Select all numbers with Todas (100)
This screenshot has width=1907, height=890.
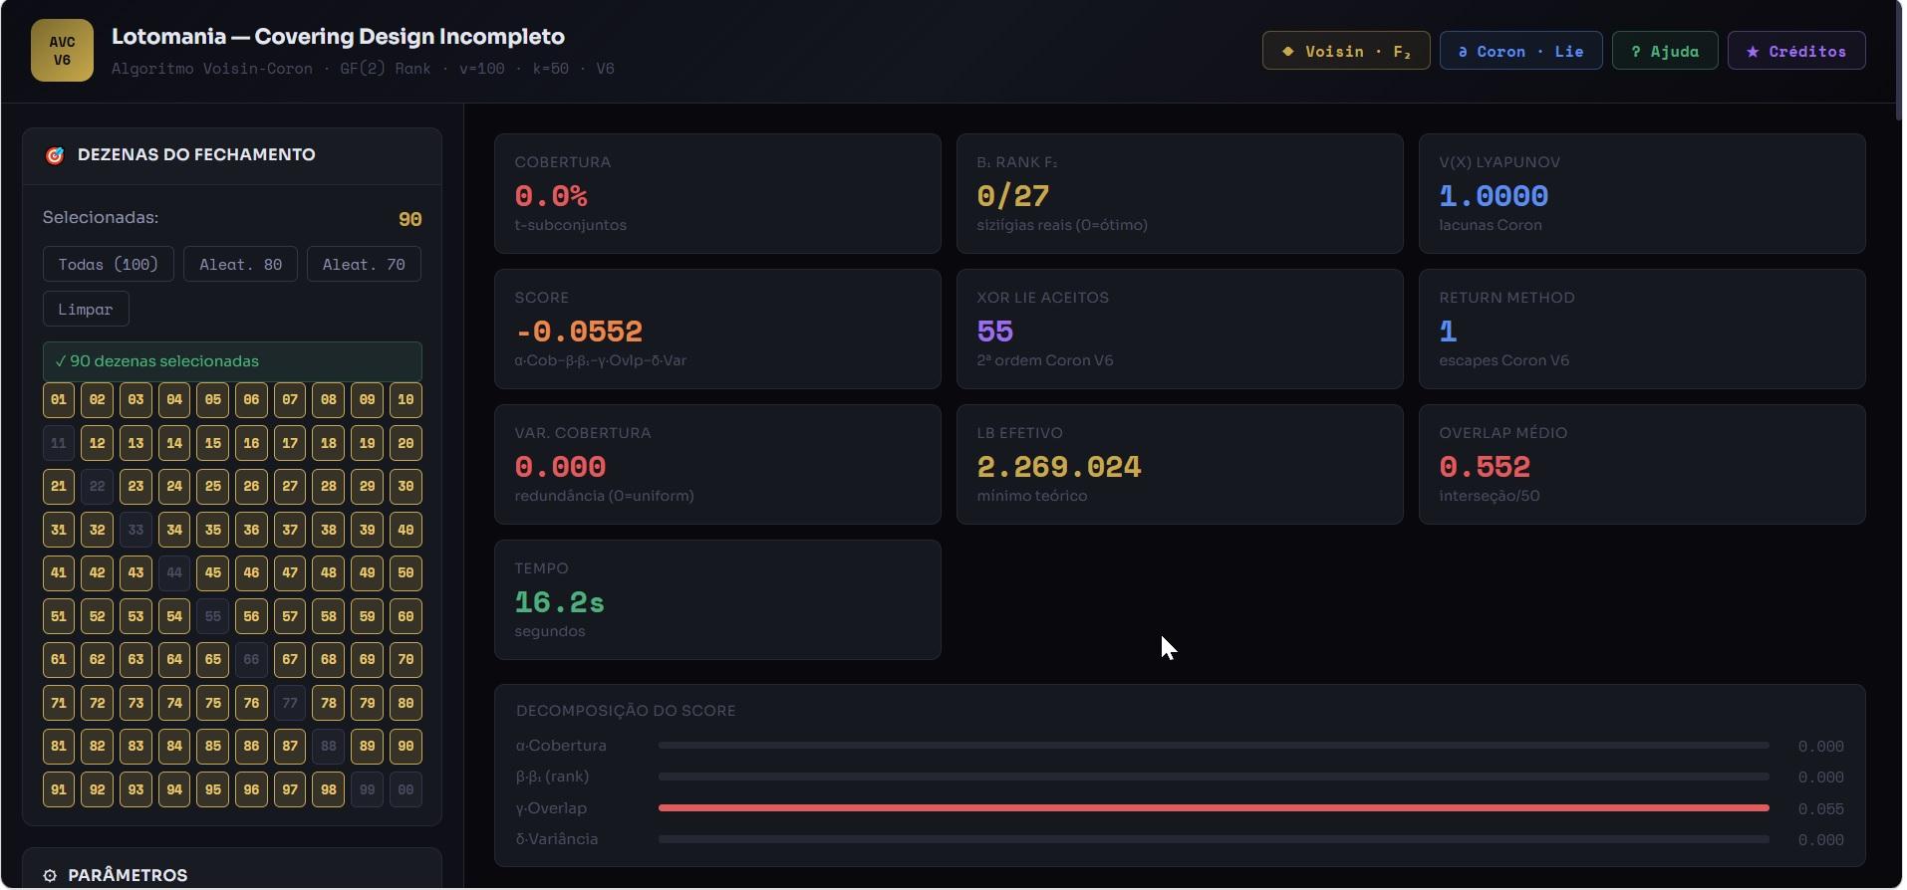108,265
